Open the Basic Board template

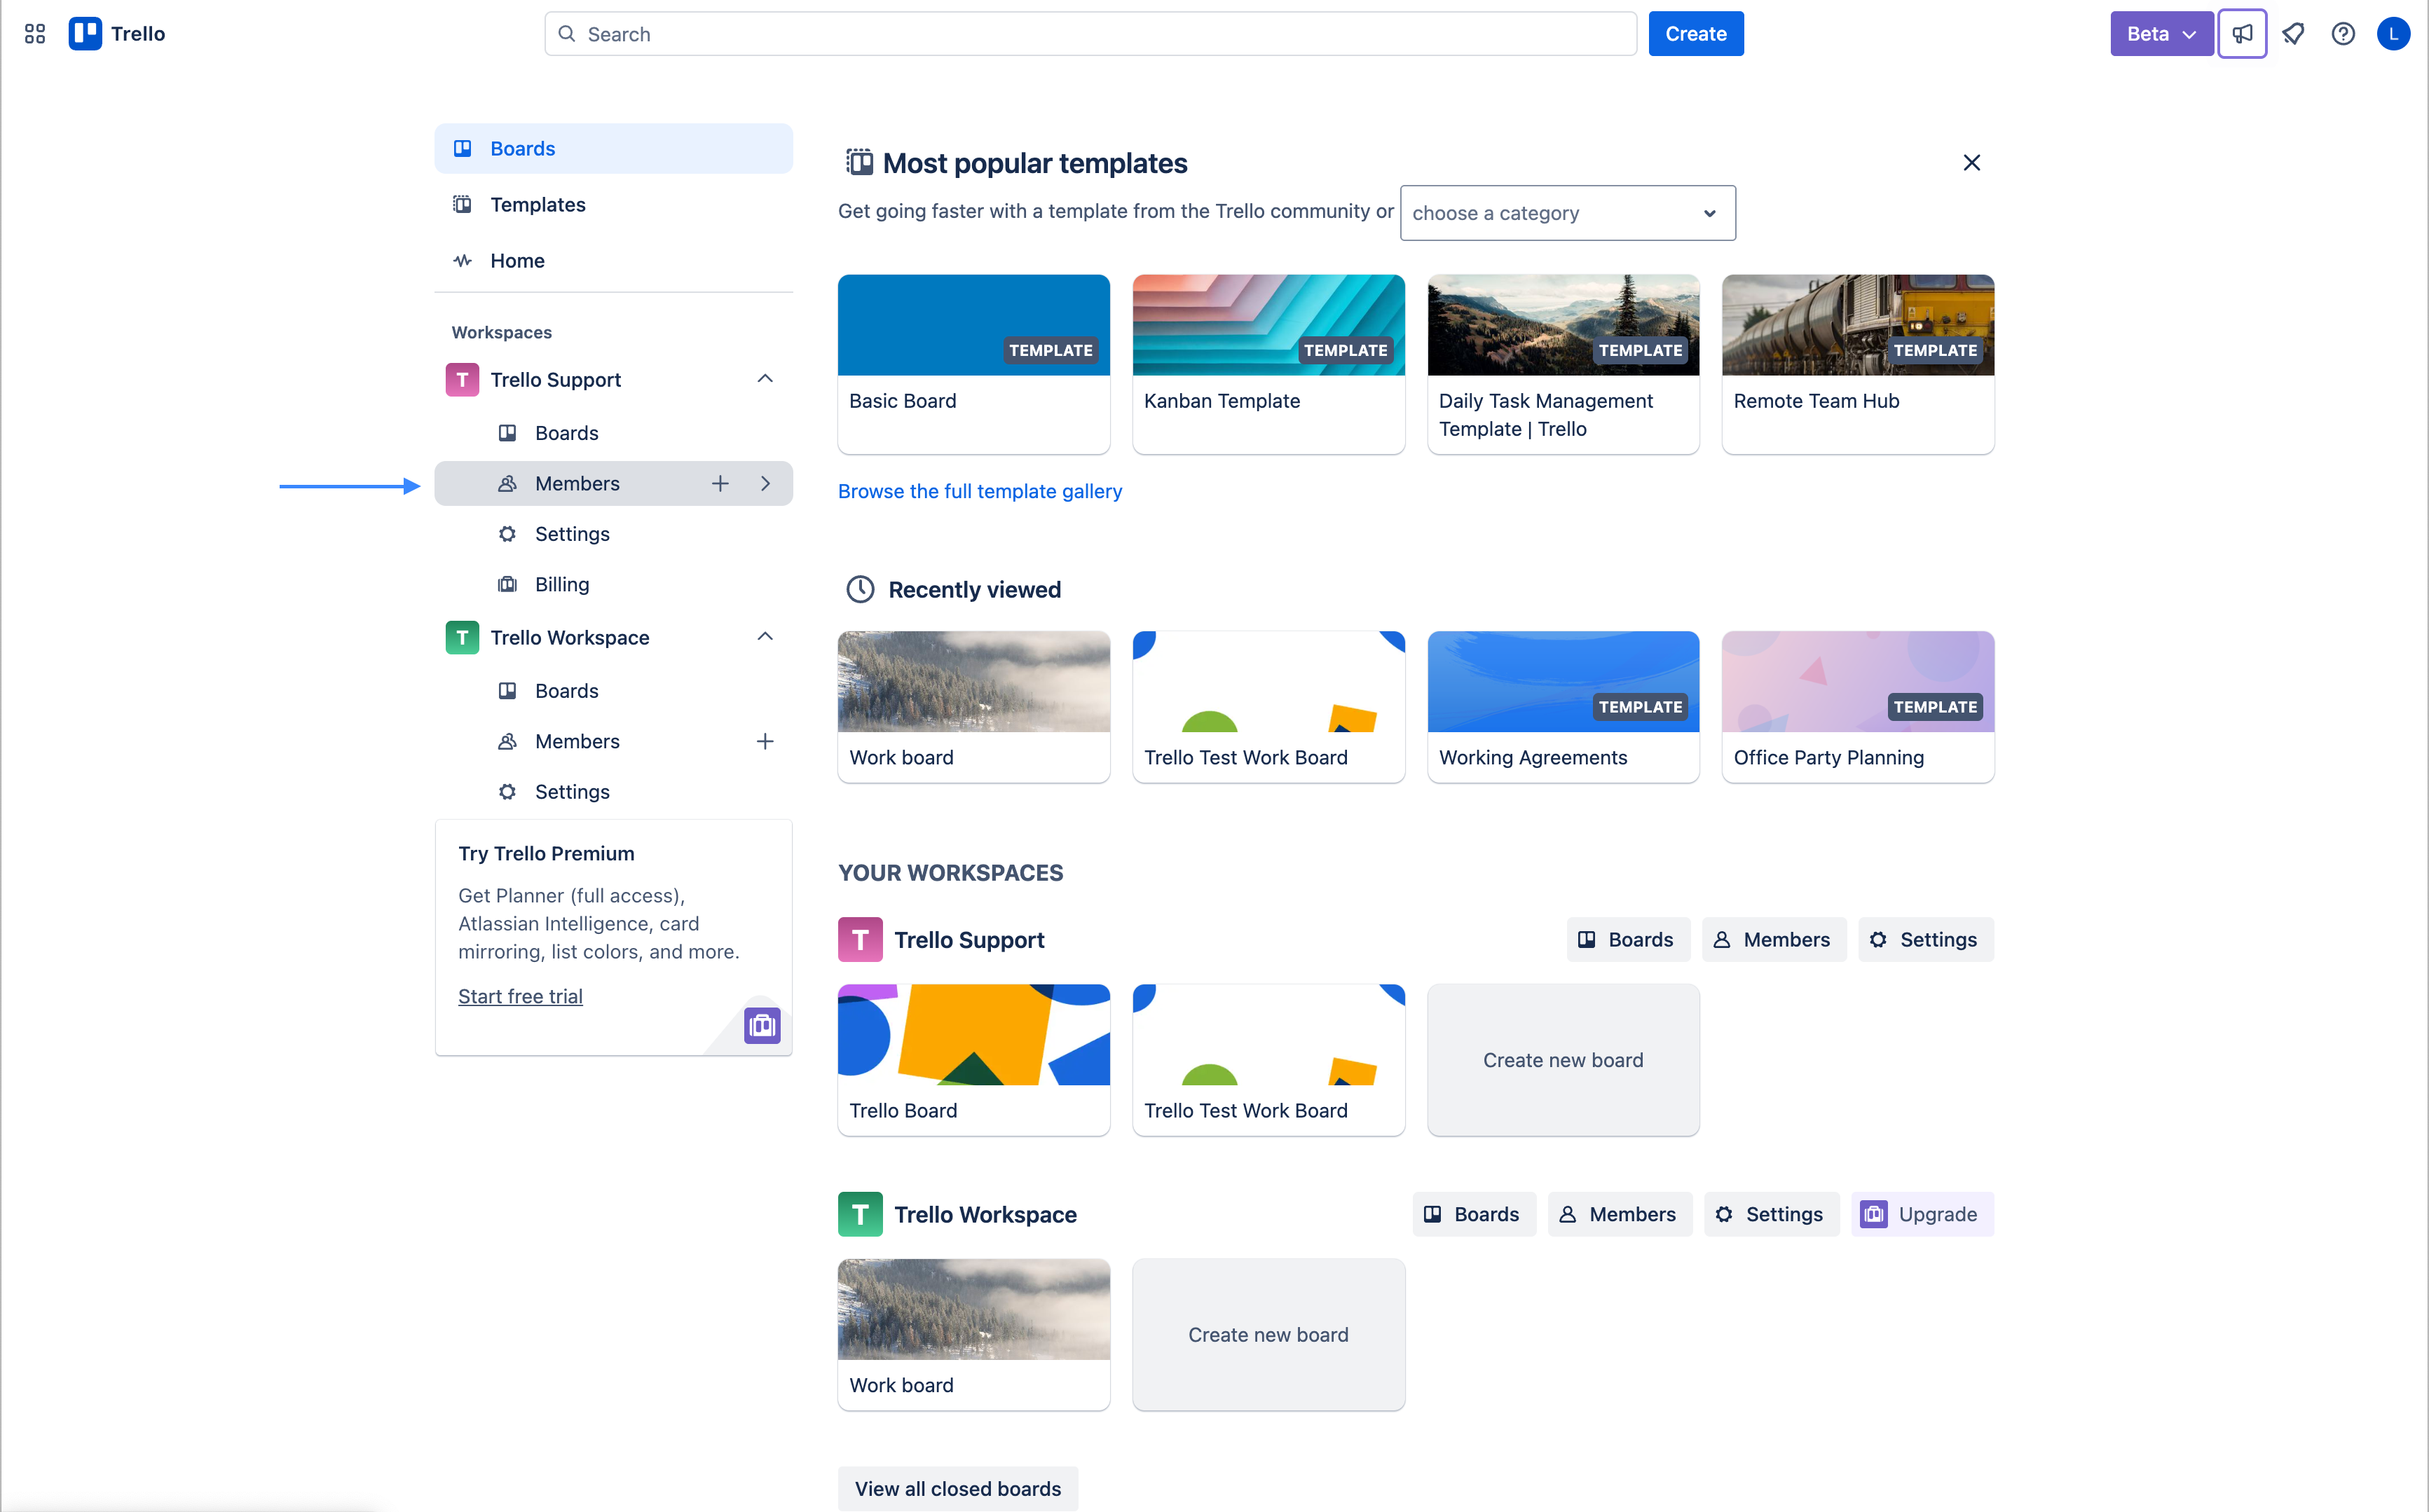click(x=973, y=365)
